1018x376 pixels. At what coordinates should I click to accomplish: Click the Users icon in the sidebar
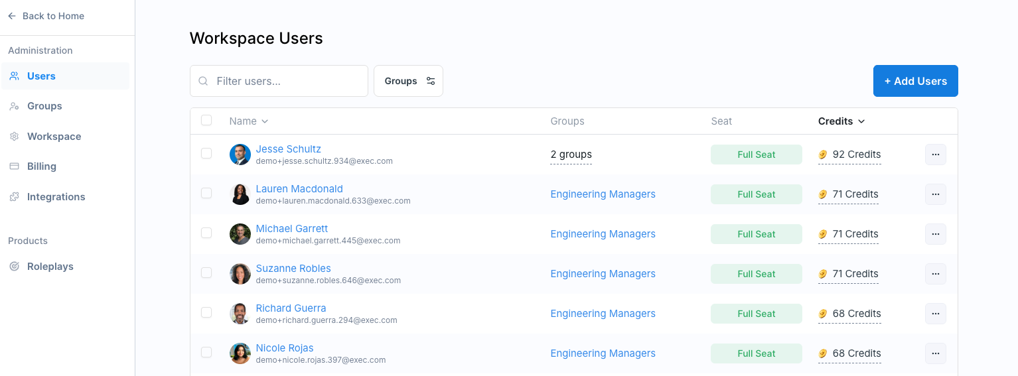(x=14, y=76)
